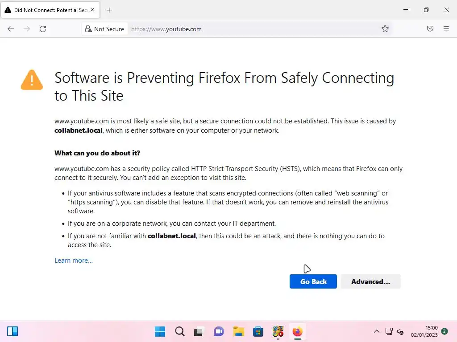Open Microsoft Store from the taskbar
Image resolution: width=457 pixels, height=342 pixels.
[x=258, y=332]
